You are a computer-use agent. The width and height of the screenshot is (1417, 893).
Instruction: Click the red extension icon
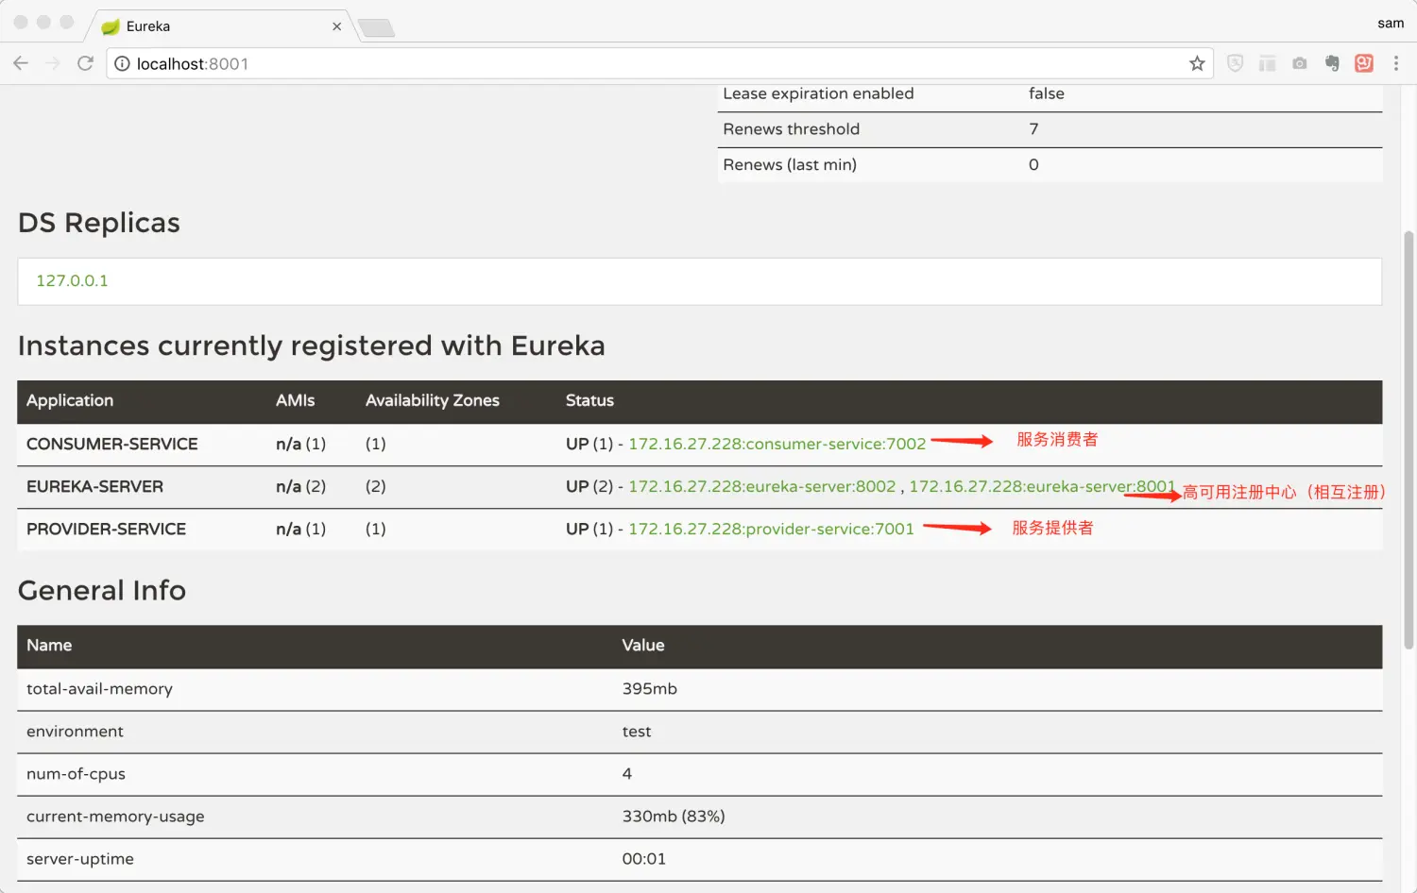tap(1364, 63)
